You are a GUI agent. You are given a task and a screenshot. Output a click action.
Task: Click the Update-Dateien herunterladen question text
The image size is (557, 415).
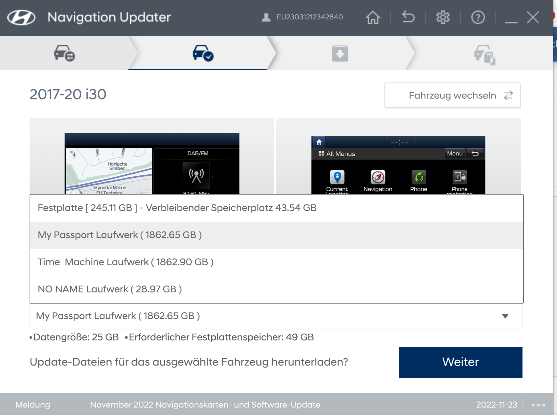(x=189, y=362)
